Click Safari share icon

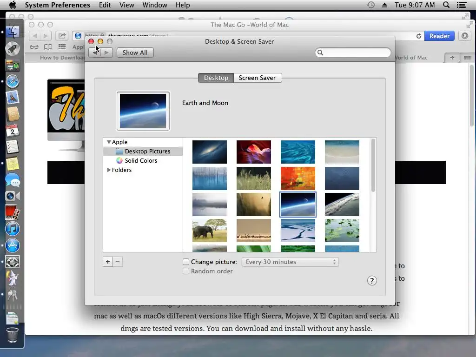click(x=62, y=36)
